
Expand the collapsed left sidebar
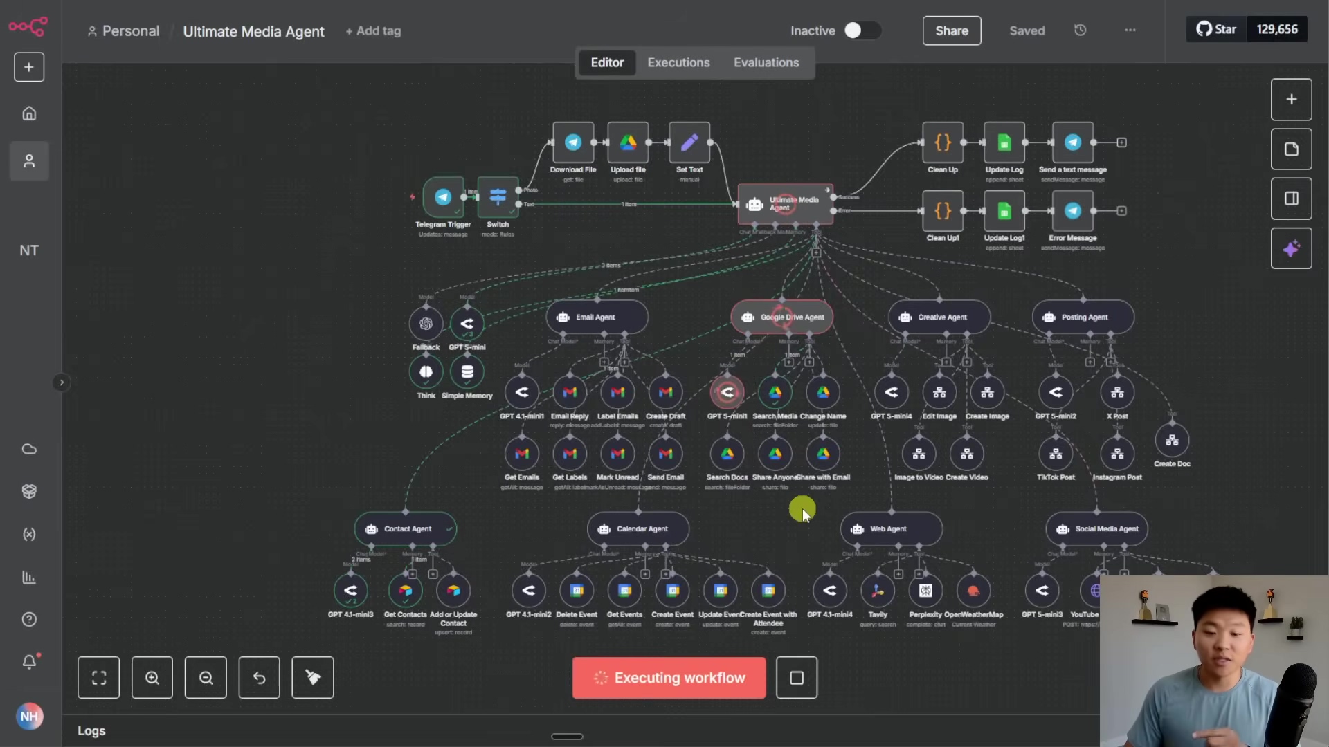tap(62, 382)
